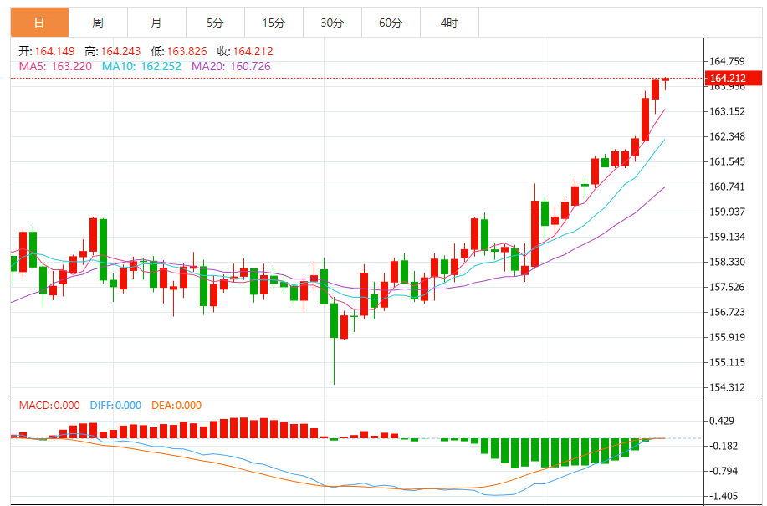This screenshot has width=767, height=506.
Task: Click the 开 open price value 164.149
Action: pyautogui.click(x=55, y=51)
